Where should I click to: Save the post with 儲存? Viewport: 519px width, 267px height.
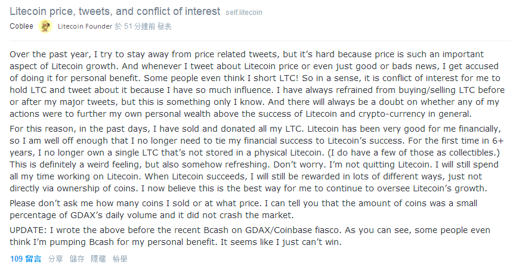(77, 259)
